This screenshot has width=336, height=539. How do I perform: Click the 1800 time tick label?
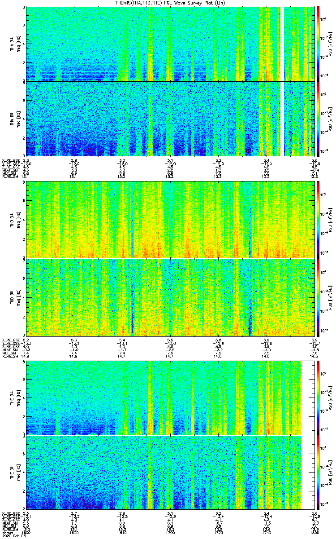tap(314, 533)
